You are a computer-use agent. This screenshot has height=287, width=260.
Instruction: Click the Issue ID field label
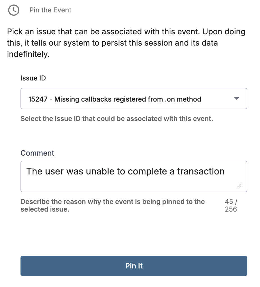[33, 78]
